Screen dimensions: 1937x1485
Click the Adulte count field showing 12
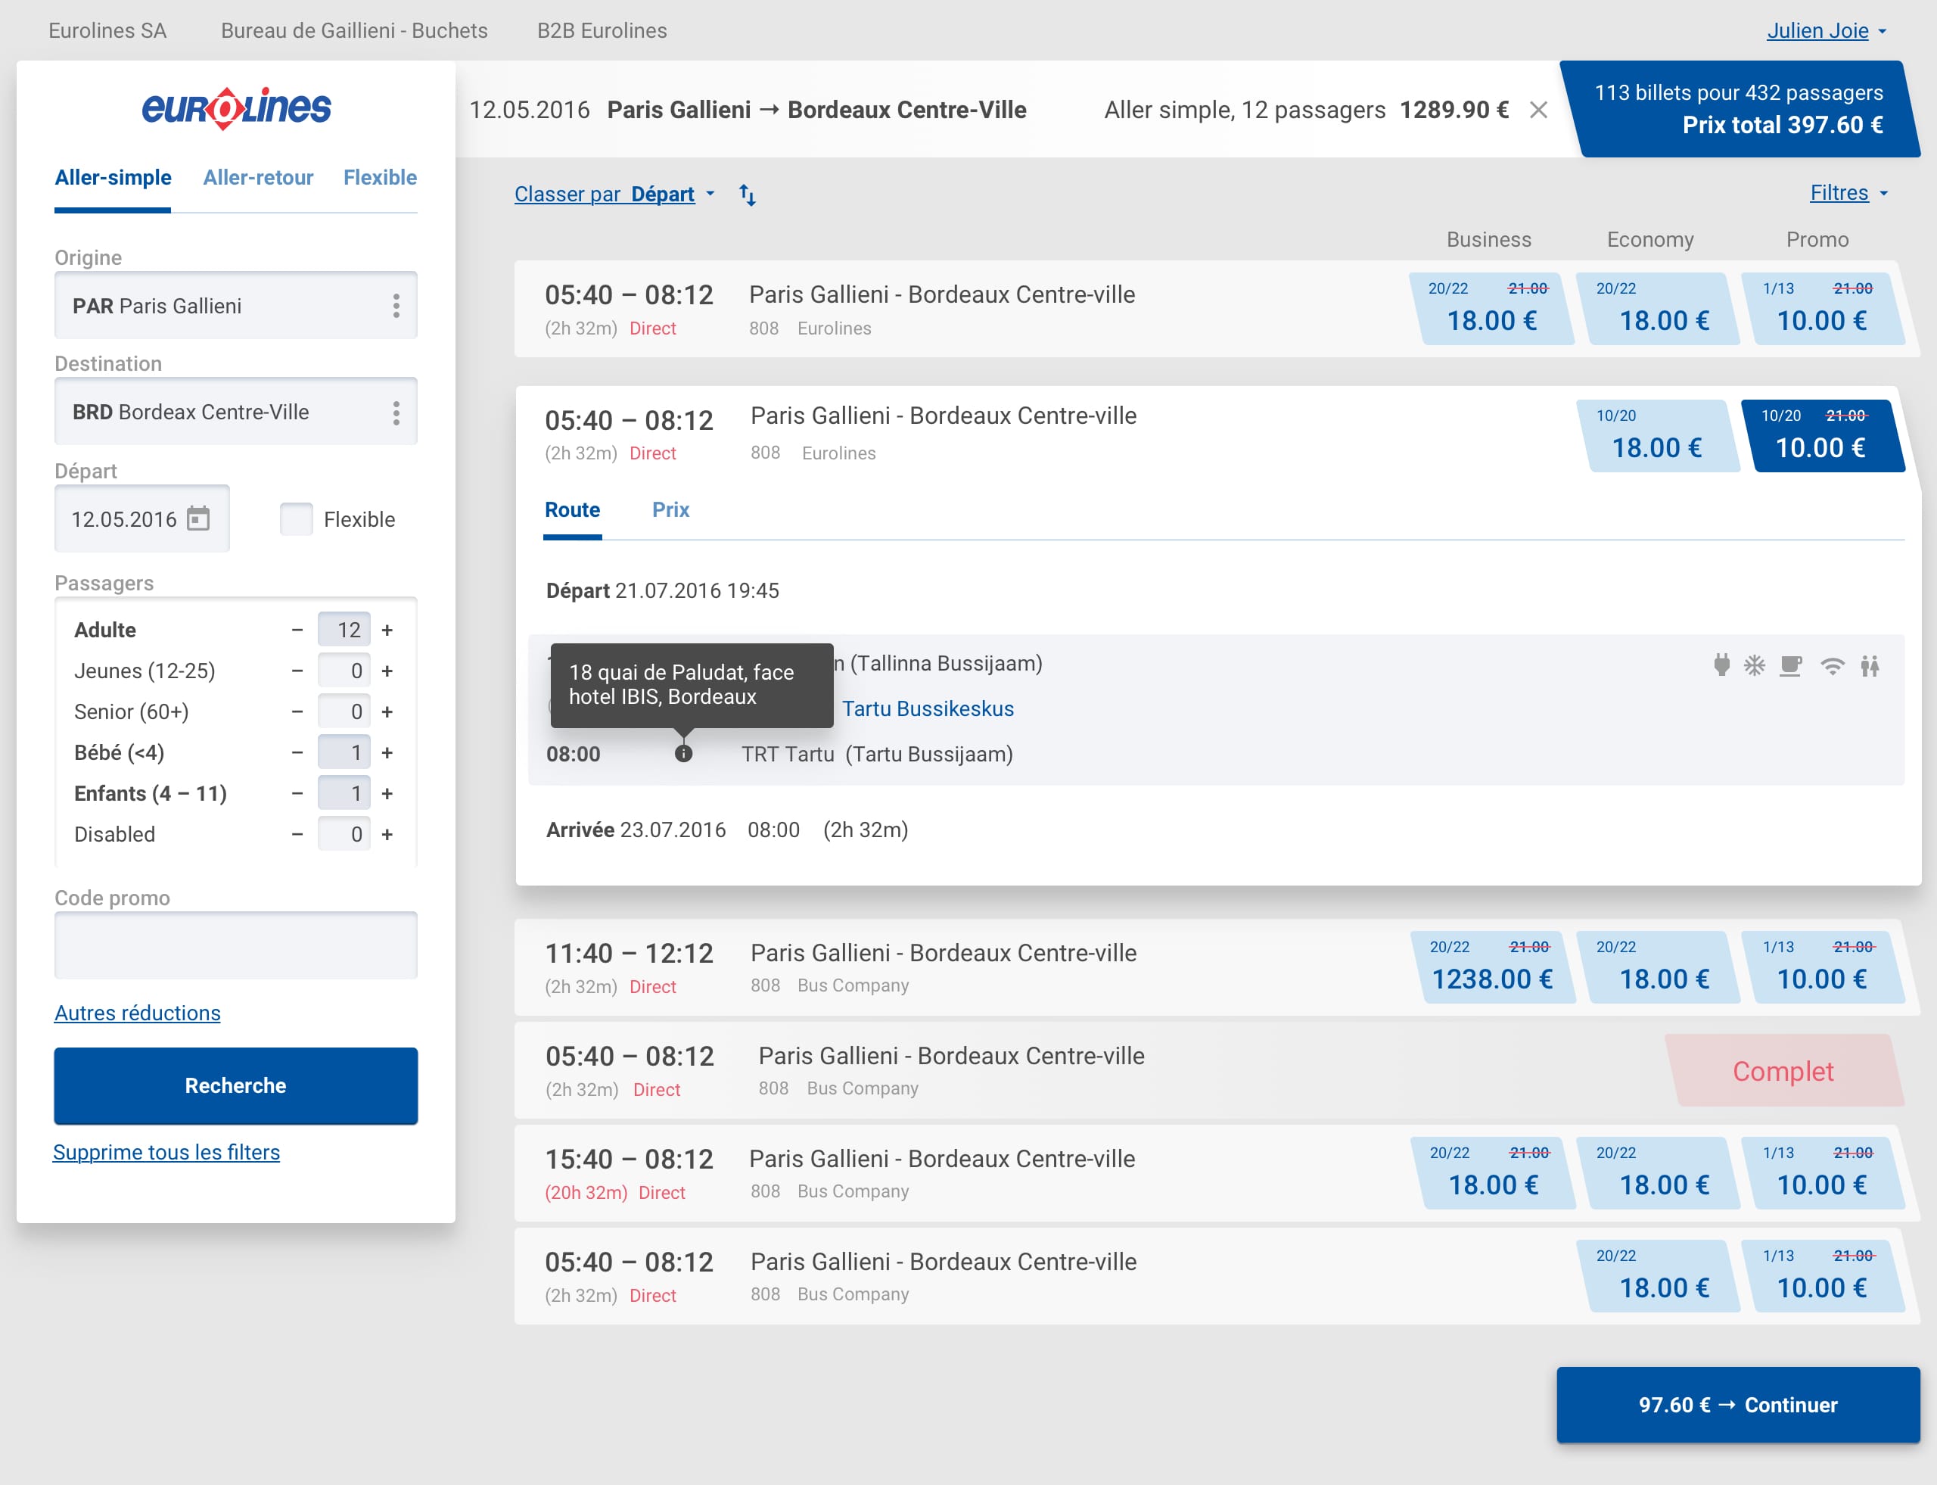click(344, 630)
